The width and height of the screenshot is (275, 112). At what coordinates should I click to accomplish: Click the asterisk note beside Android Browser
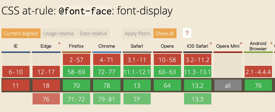[271, 43]
